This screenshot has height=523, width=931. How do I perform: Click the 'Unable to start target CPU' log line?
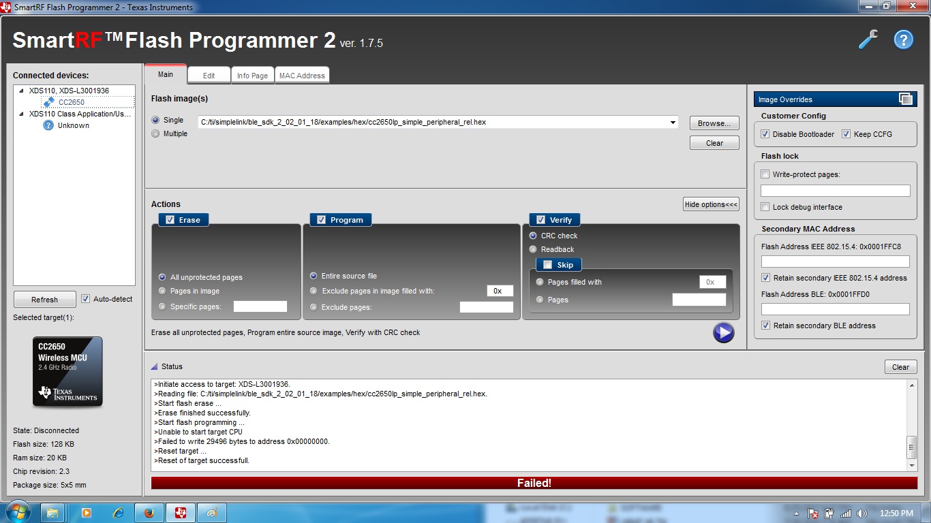[x=198, y=432]
